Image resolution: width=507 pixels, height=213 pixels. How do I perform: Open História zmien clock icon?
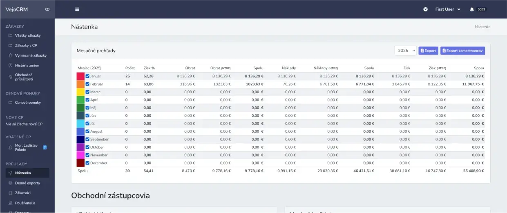(11, 65)
